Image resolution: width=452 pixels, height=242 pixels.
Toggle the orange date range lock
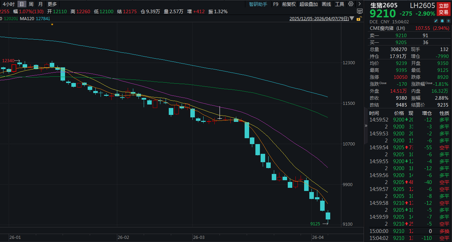pos(359,19)
